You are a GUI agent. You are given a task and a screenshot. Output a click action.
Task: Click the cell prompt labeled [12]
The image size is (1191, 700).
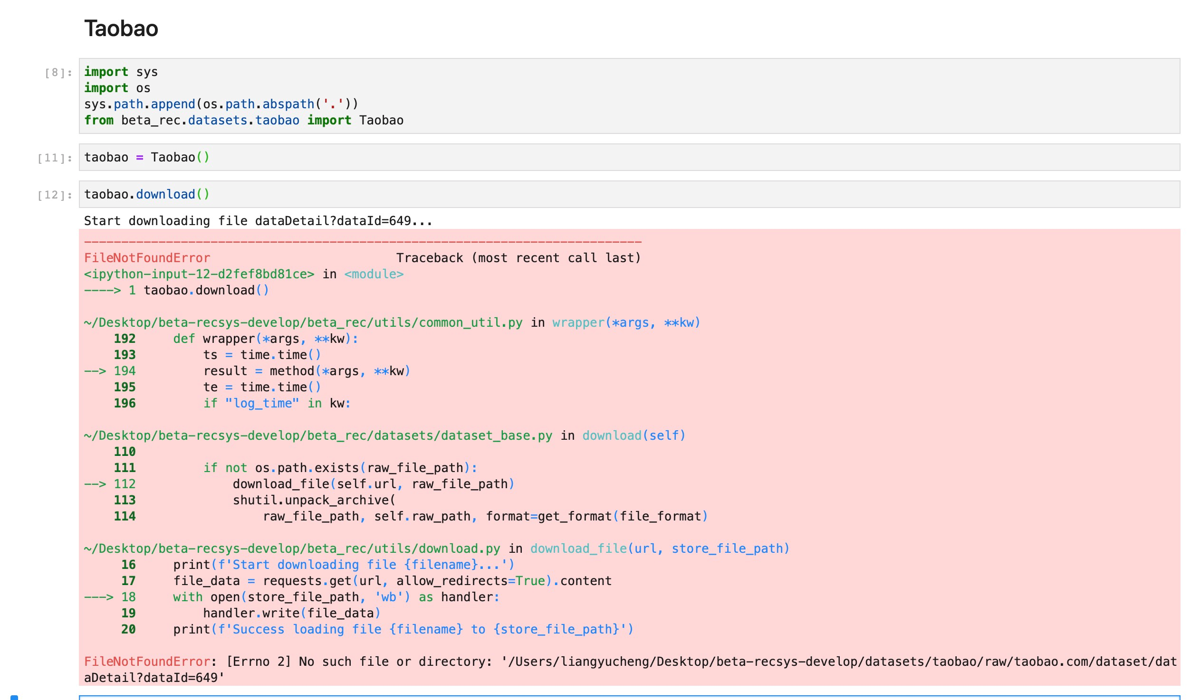click(55, 194)
